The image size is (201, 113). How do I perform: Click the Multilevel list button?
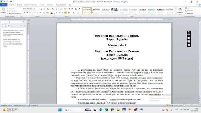coord(65,9)
